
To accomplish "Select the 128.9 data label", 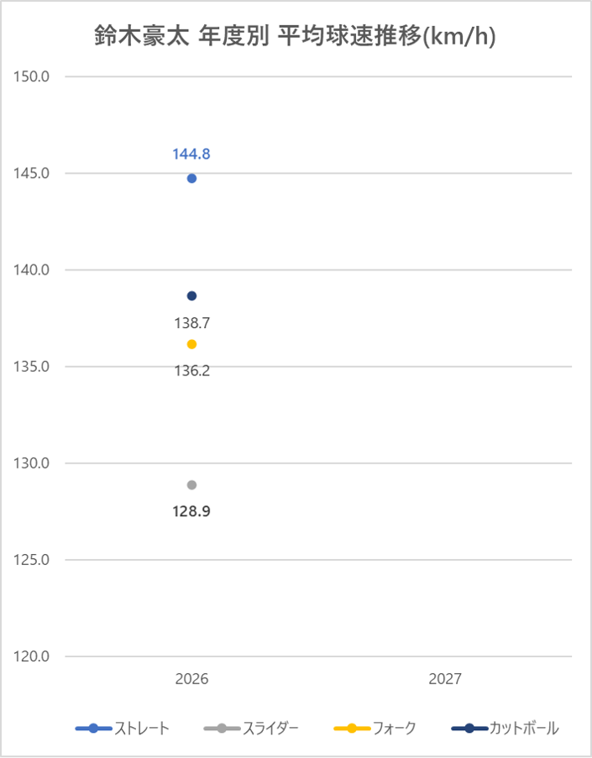I will point(191,511).
